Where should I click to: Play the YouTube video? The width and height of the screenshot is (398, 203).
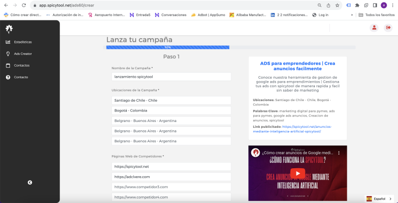click(x=298, y=173)
